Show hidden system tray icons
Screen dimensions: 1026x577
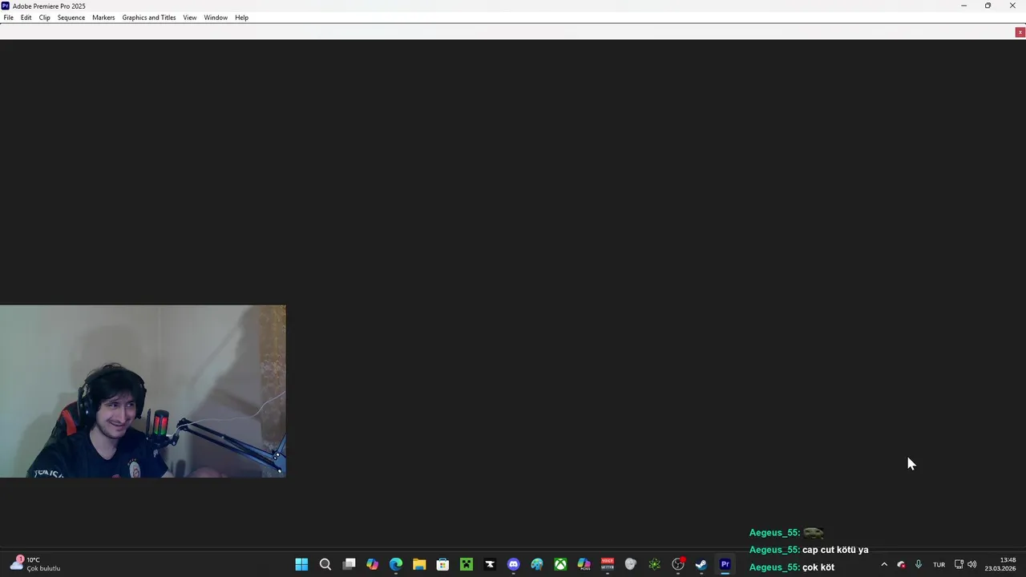pos(884,564)
